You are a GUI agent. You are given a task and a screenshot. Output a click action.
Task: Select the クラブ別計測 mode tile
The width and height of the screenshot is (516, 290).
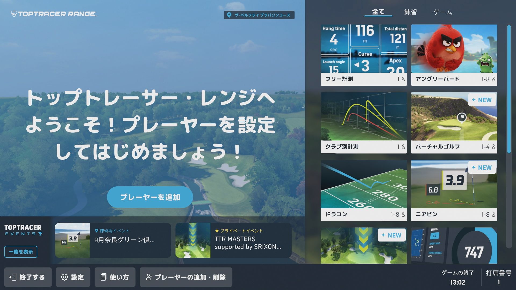(364, 123)
